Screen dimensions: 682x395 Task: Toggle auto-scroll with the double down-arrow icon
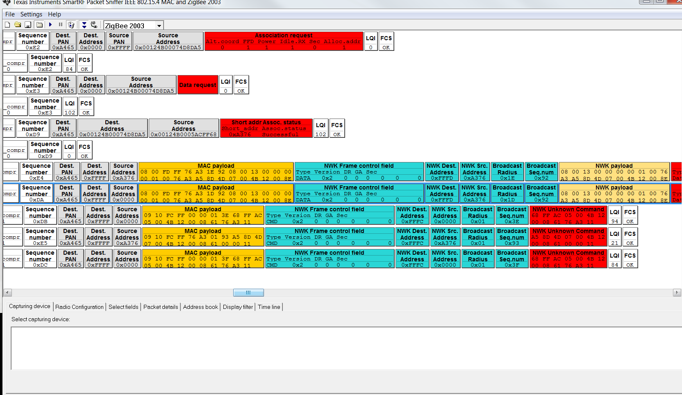click(x=84, y=25)
